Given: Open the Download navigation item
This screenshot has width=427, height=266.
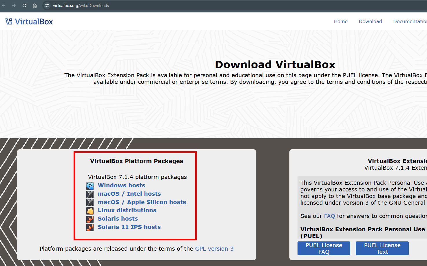Looking at the screenshot, I should (x=370, y=21).
